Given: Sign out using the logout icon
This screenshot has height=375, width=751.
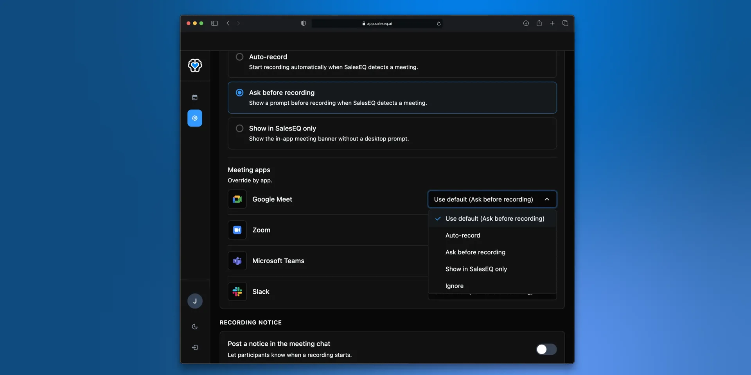Looking at the screenshot, I should coord(195,347).
